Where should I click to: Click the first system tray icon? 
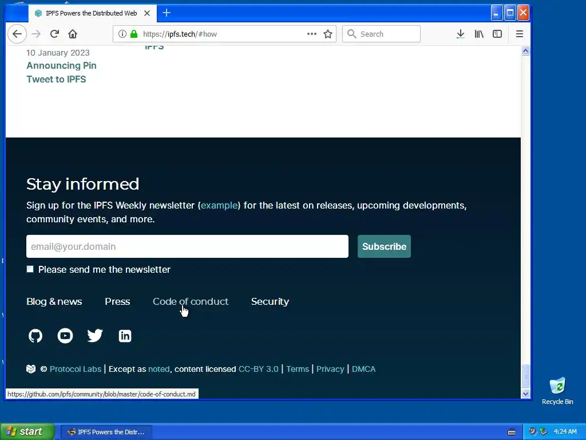click(532, 431)
